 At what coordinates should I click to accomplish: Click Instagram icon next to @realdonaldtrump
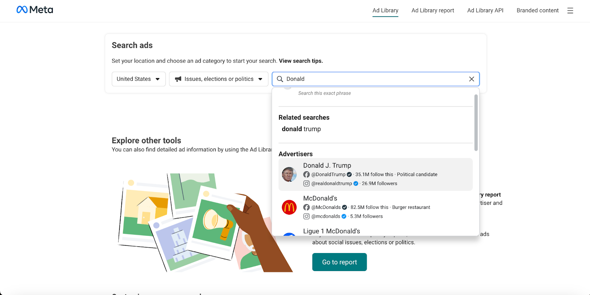click(x=306, y=183)
